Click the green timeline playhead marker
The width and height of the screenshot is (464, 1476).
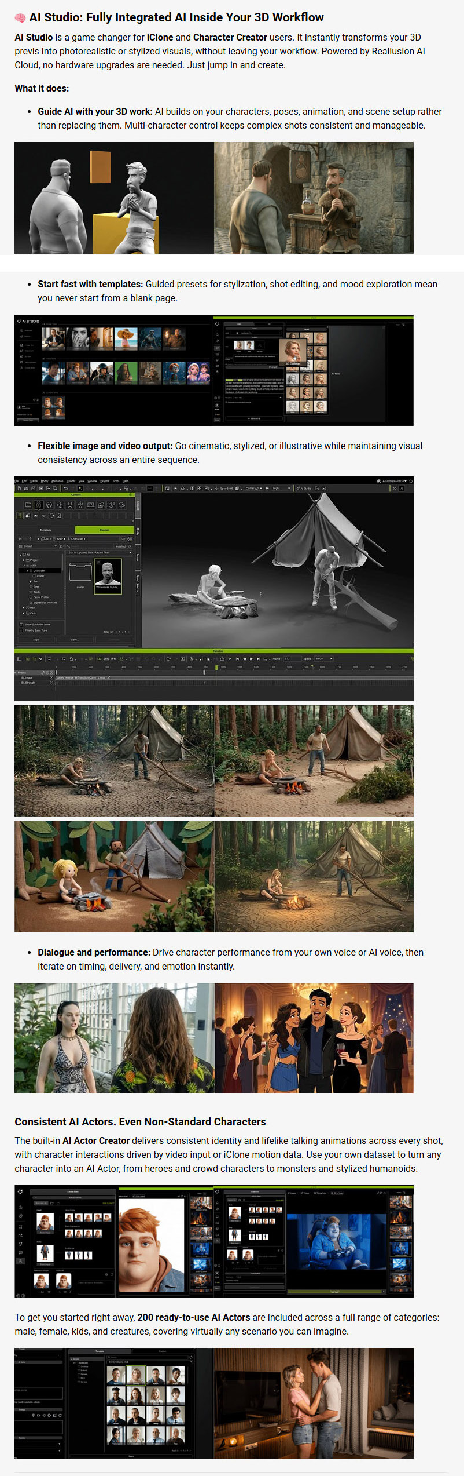[216, 668]
